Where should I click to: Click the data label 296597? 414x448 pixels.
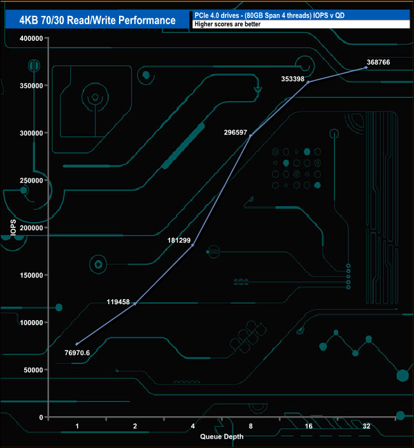(x=235, y=132)
